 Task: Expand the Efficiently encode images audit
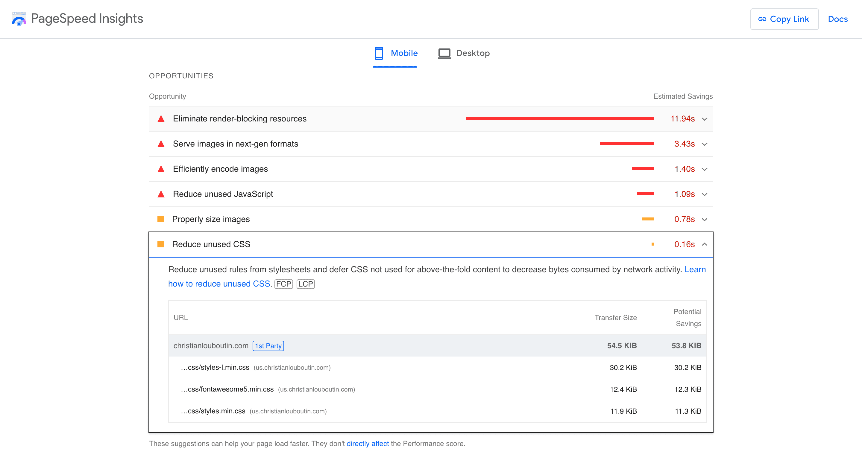tap(705, 169)
